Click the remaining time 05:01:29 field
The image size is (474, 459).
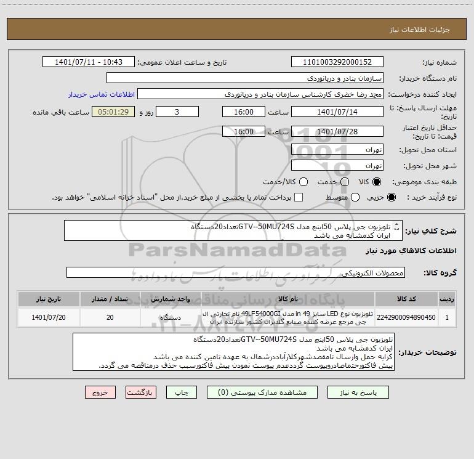tap(113, 112)
